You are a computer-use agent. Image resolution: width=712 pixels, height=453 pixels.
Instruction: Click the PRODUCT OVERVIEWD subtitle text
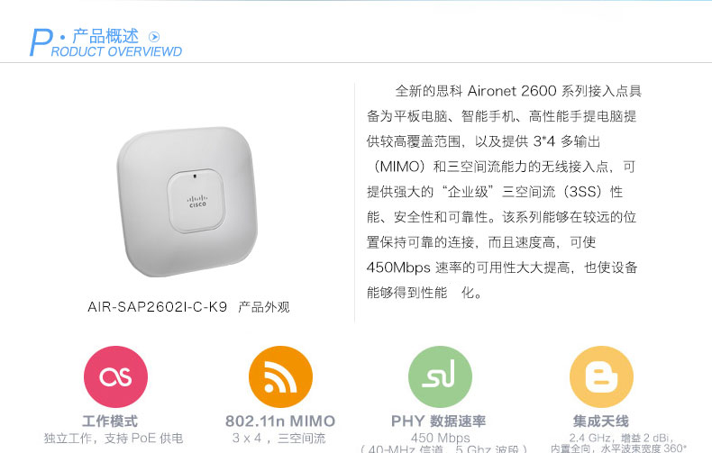(116, 51)
